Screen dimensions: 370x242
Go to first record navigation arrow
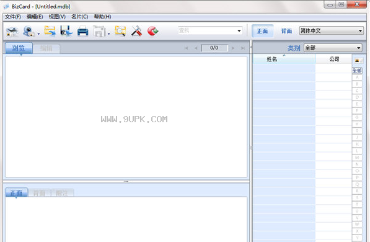coord(186,48)
